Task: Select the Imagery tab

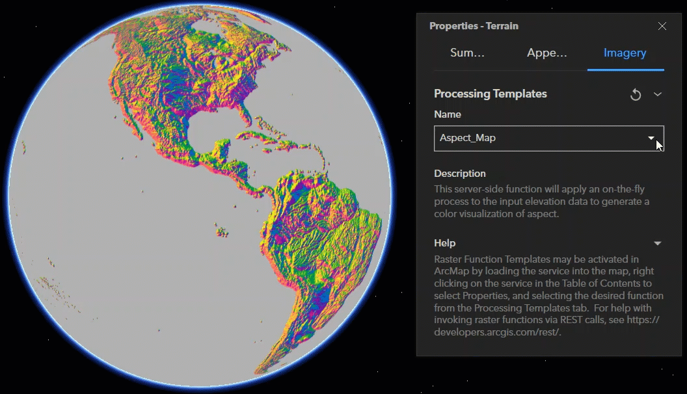Action: click(x=625, y=53)
